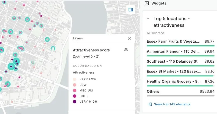Click the Medium legend color dot
This screenshot has height=114, width=217.
75,90
